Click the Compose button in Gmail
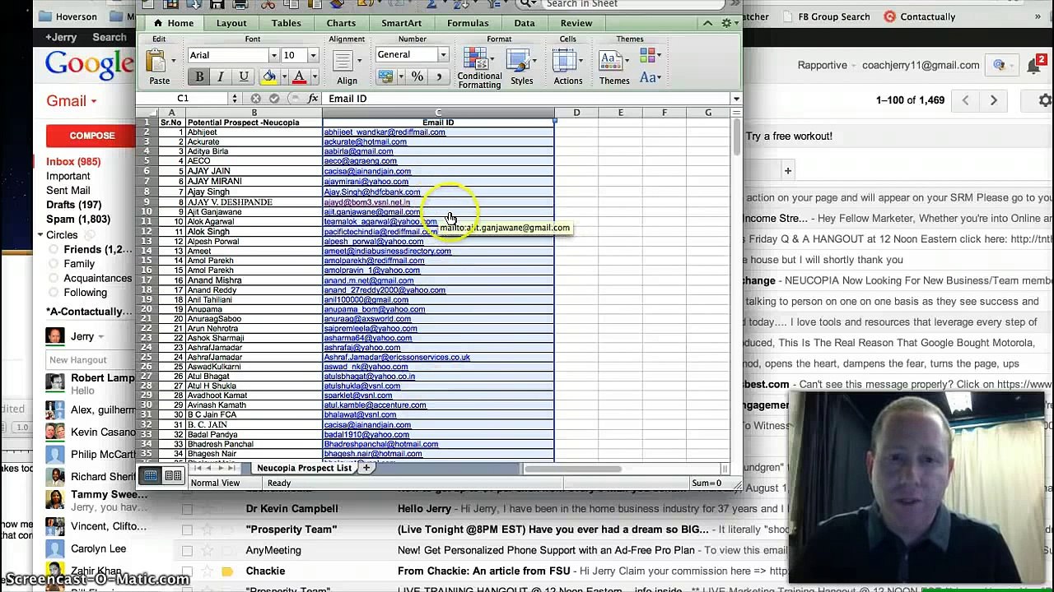 92,136
